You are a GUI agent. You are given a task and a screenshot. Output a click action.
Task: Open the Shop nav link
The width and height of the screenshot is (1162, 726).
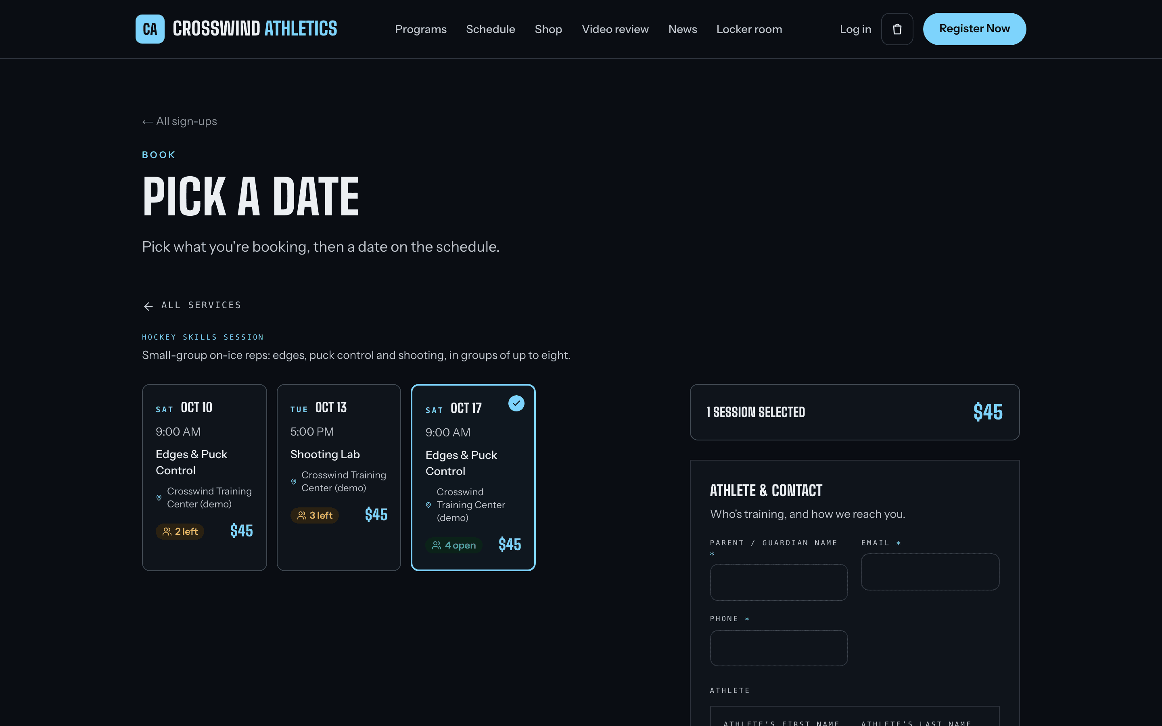click(548, 29)
